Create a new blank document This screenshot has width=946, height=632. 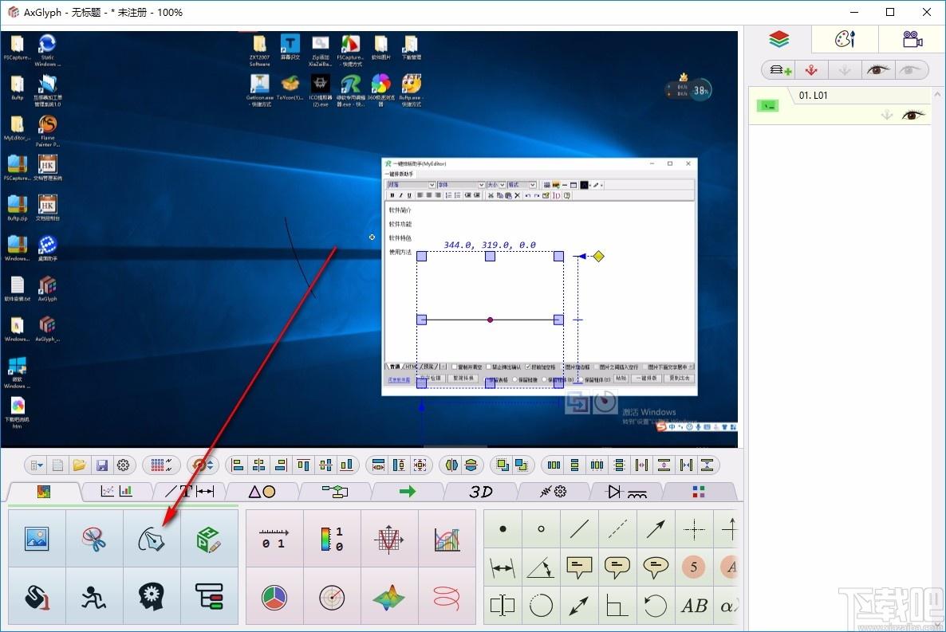pos(58,465)
